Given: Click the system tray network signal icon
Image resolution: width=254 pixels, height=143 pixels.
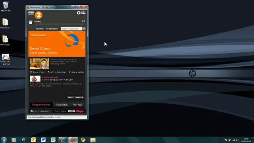Looking at the screenshot, I should tap(233, 140).
